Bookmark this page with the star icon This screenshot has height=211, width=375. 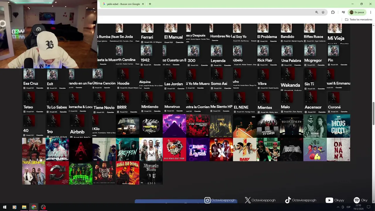[323, 12]
